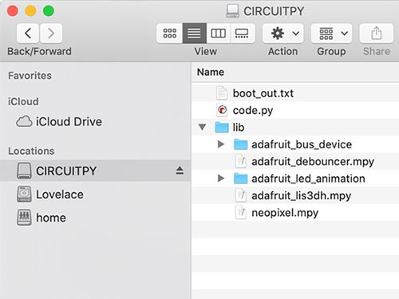Maximize the Finder window with green button
This screenshot has height=299, width=399.
[x=49, y=11]
